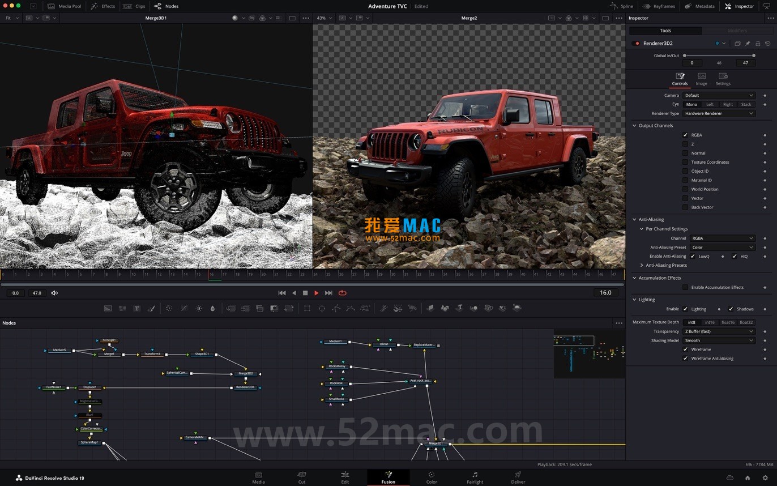Open the Effects panel
This screenshot has height=486, width=777.
click(103, 6)
